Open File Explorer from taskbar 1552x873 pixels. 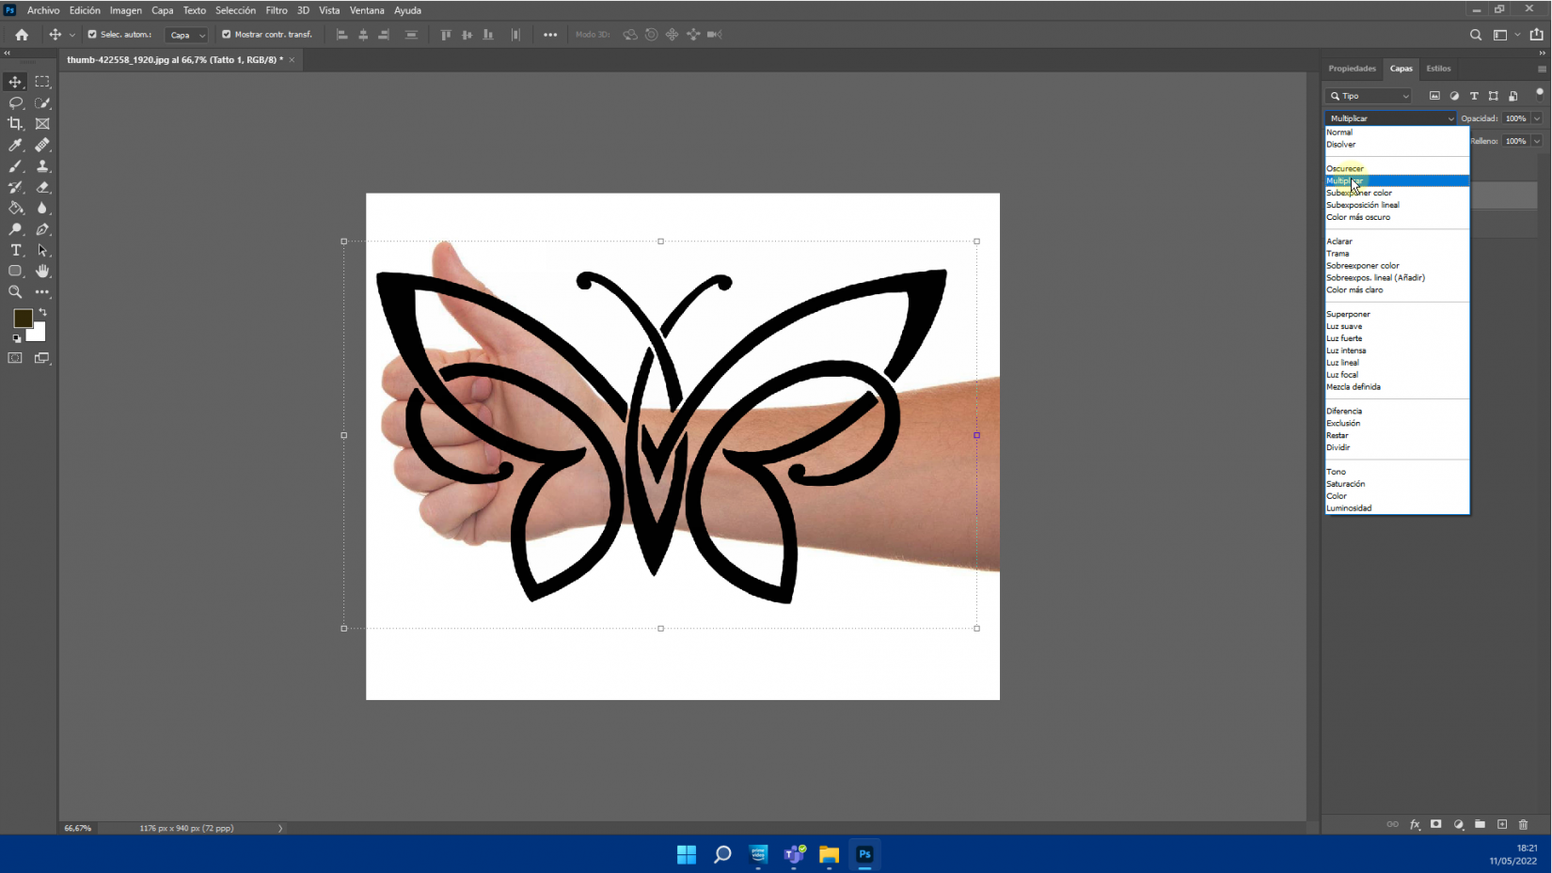[x=829, y=854]
